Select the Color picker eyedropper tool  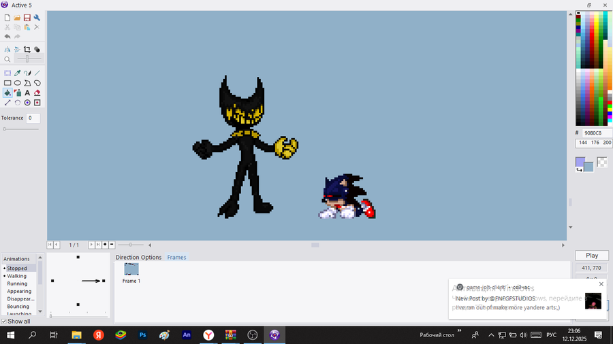point(17,73)
